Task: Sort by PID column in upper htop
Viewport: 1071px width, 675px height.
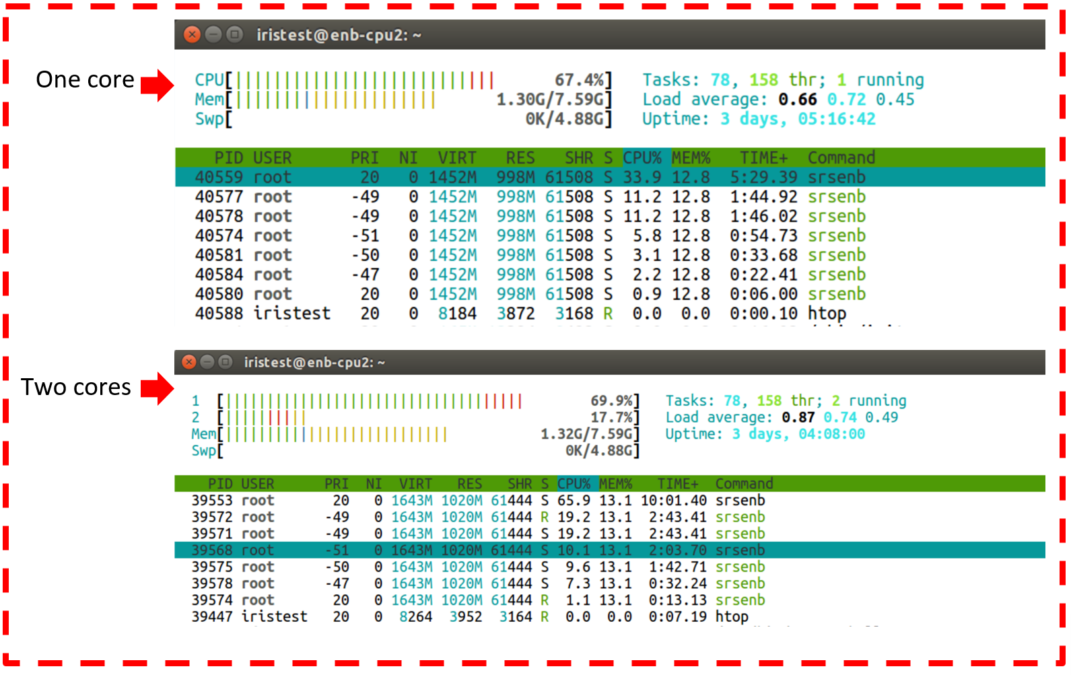Action: point(228,157)
